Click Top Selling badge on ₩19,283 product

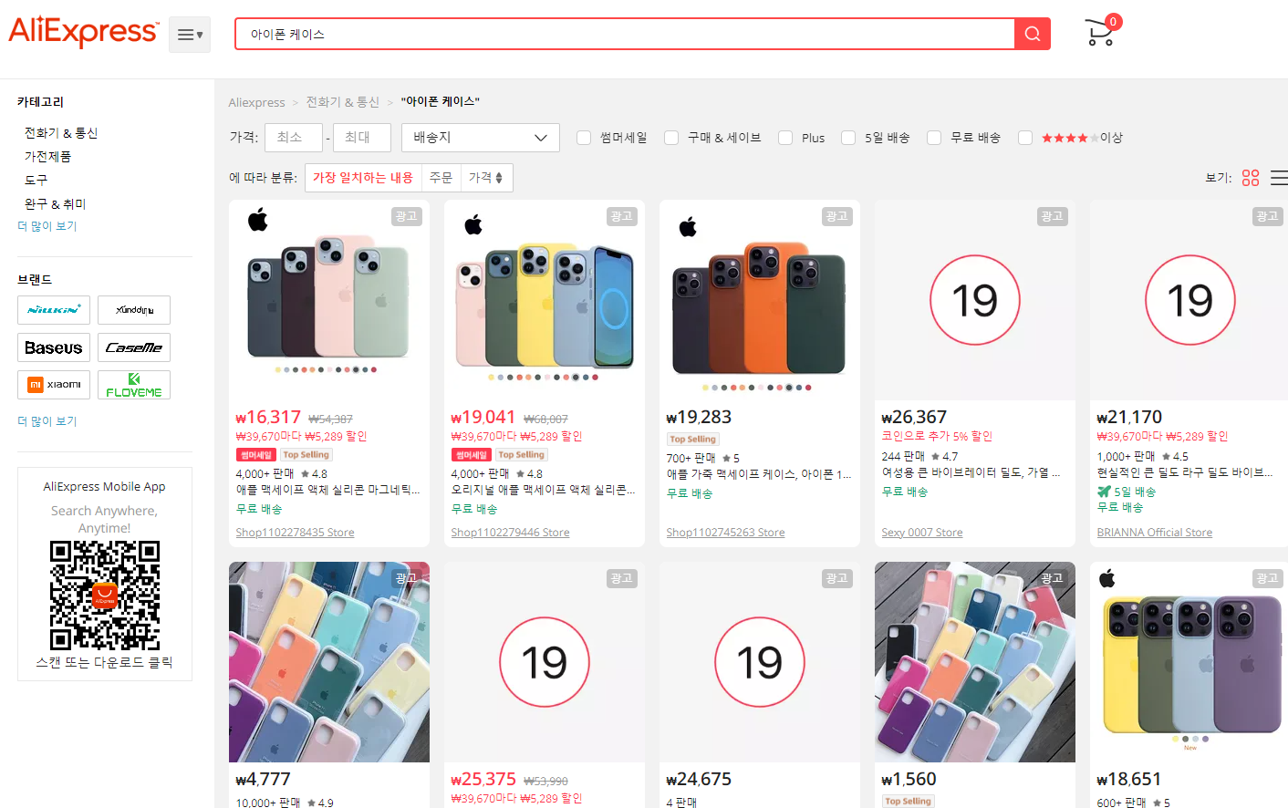click(693, 439)
